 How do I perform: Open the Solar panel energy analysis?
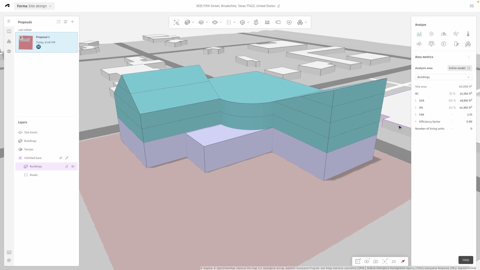pyautogui.click(x=431, y=44)
